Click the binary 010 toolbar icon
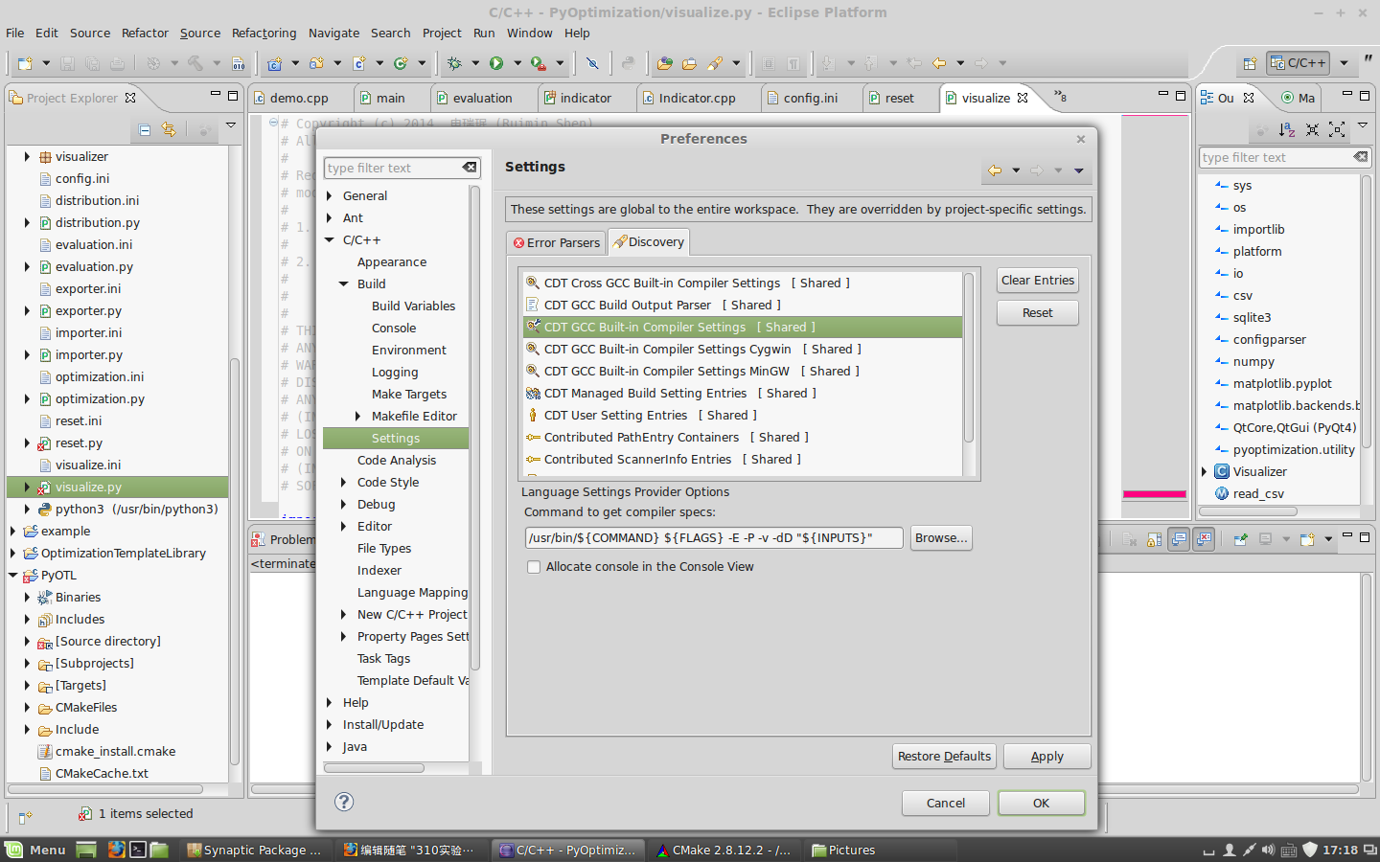The height and width of the screenshot is (862, 1380). (x=238, y=63)
